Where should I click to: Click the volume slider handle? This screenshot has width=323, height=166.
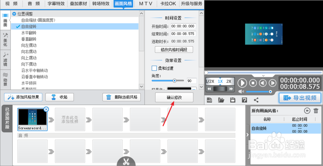[270, 91]
